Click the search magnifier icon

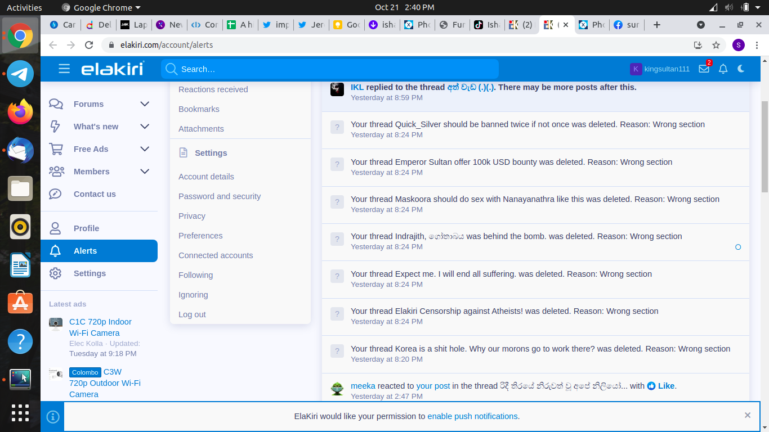(171, 69)
